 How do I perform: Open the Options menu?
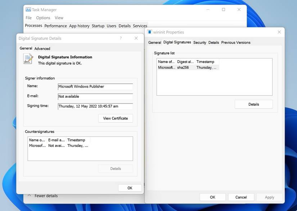coord(43,17)
